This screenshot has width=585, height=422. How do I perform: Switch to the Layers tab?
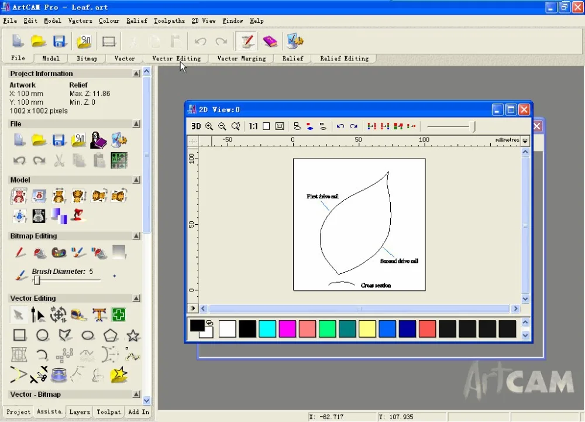80,412
